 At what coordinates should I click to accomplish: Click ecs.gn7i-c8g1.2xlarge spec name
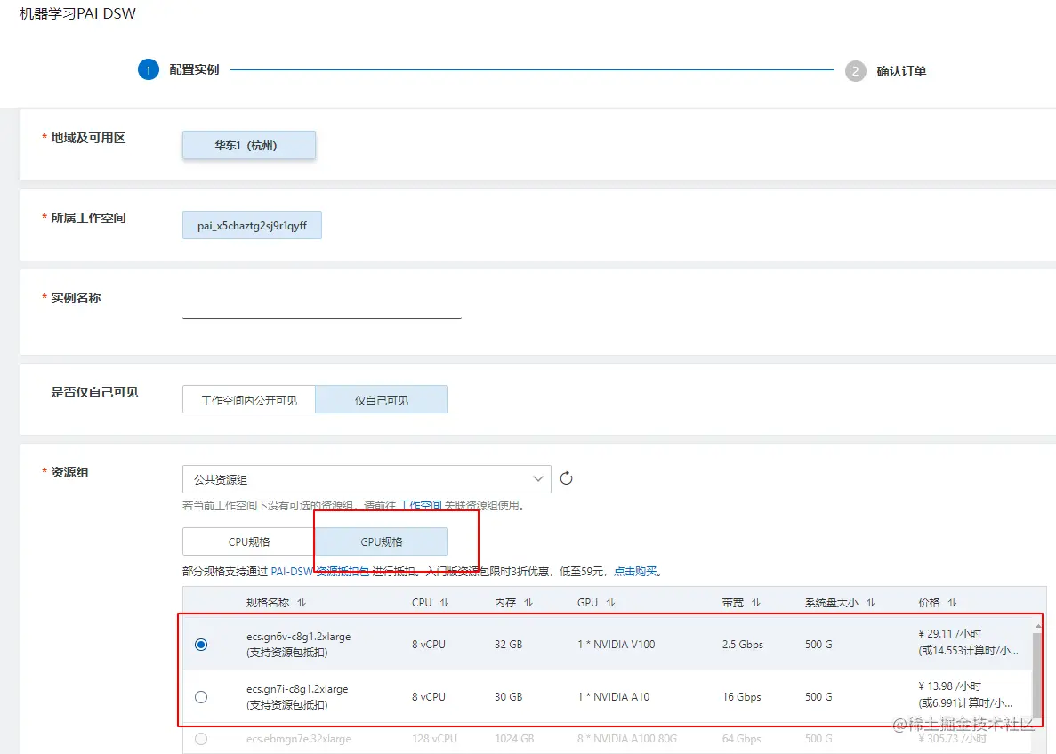pos(297,689)
